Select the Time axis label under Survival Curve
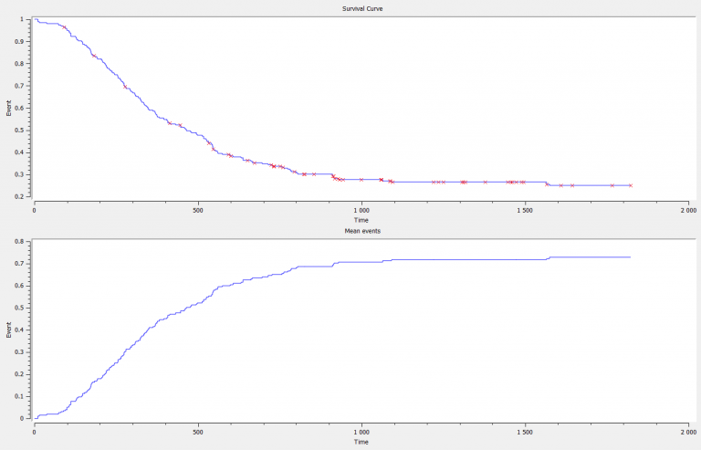 361,220
